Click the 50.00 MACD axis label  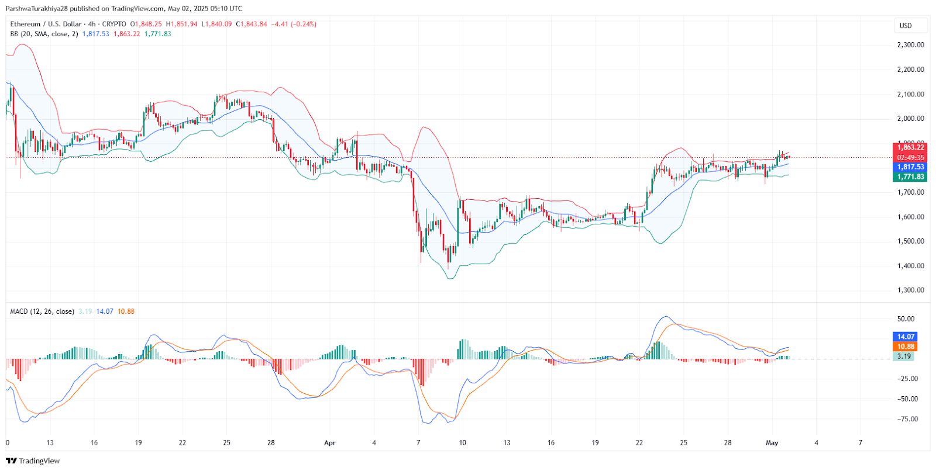(906, 319)
